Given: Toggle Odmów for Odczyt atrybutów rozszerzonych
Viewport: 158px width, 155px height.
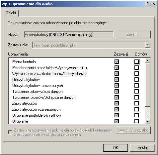Looking at the screenshot, I should pyautogui.click(x=136, y=85).
